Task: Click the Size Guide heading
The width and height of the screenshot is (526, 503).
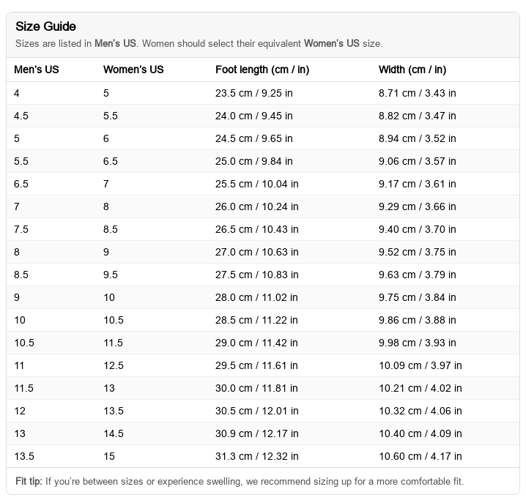Action: tap(45, 27)
